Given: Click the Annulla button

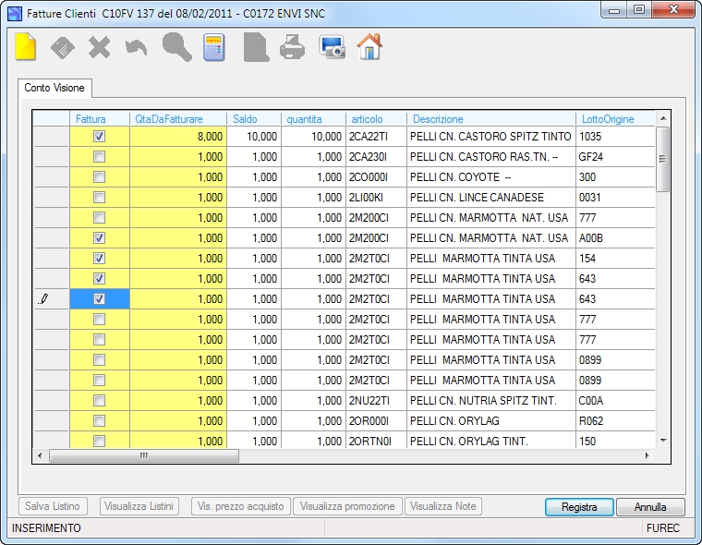Looking at the screenshot, I should click(x=650, y=507).
